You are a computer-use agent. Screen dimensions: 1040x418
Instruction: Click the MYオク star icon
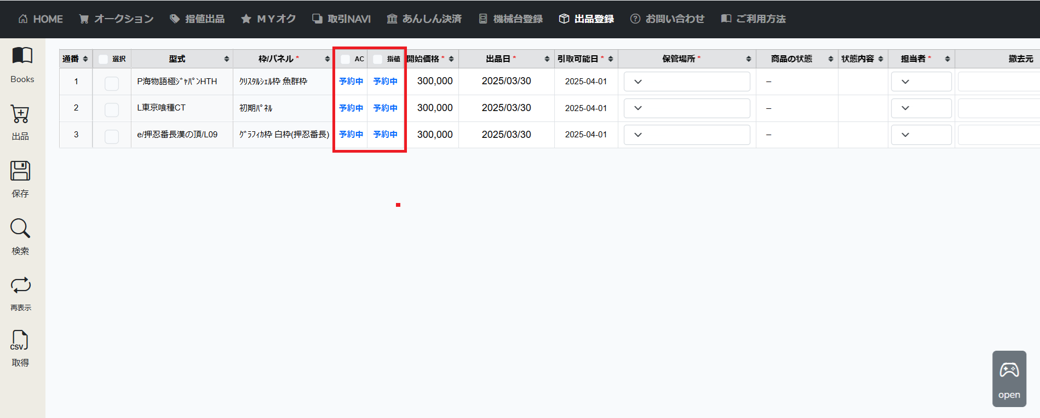(x=246, y=19)
